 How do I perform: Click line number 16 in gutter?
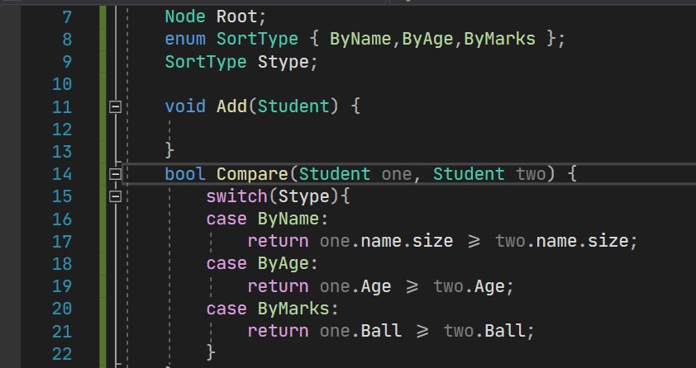pyautogui.click(x=62, y=219)
